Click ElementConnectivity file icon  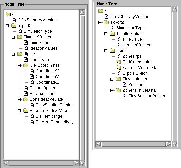32,122
